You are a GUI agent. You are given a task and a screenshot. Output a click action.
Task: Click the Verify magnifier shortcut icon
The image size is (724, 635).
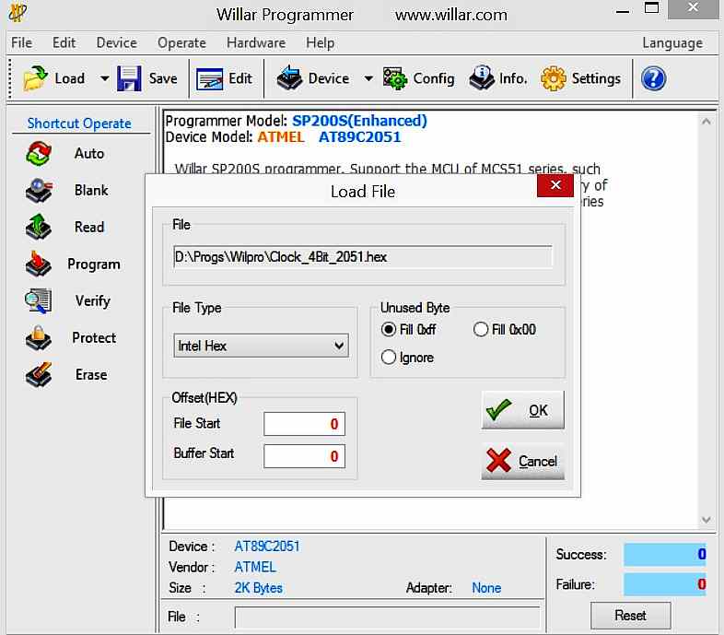point(39,300)
